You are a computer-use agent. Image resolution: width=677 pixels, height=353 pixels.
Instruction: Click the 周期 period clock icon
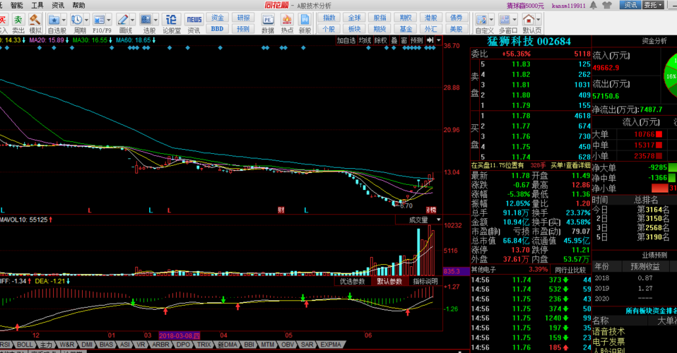(77, 20)
